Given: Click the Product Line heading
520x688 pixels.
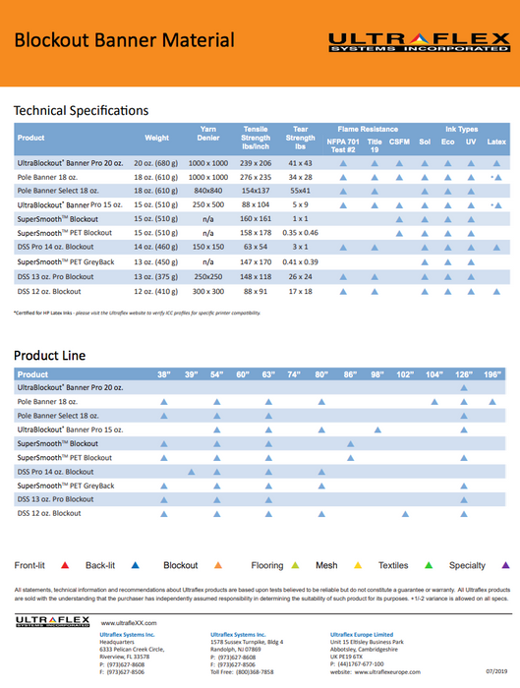Looking at the screenshot, I should click(x=49, y=356).
